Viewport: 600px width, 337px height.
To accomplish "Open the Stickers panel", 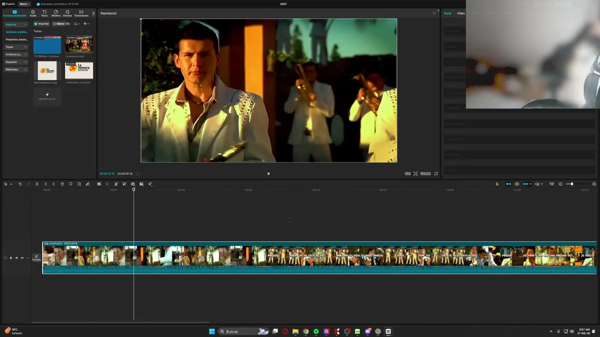I will point(56,13).
